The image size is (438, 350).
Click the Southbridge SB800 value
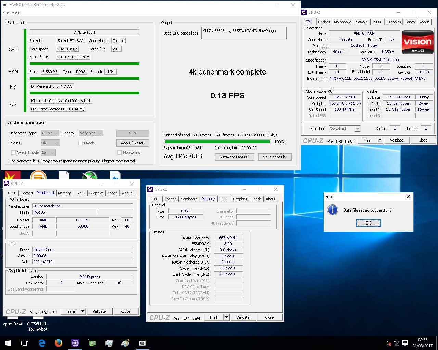click(x=83, y=226)
